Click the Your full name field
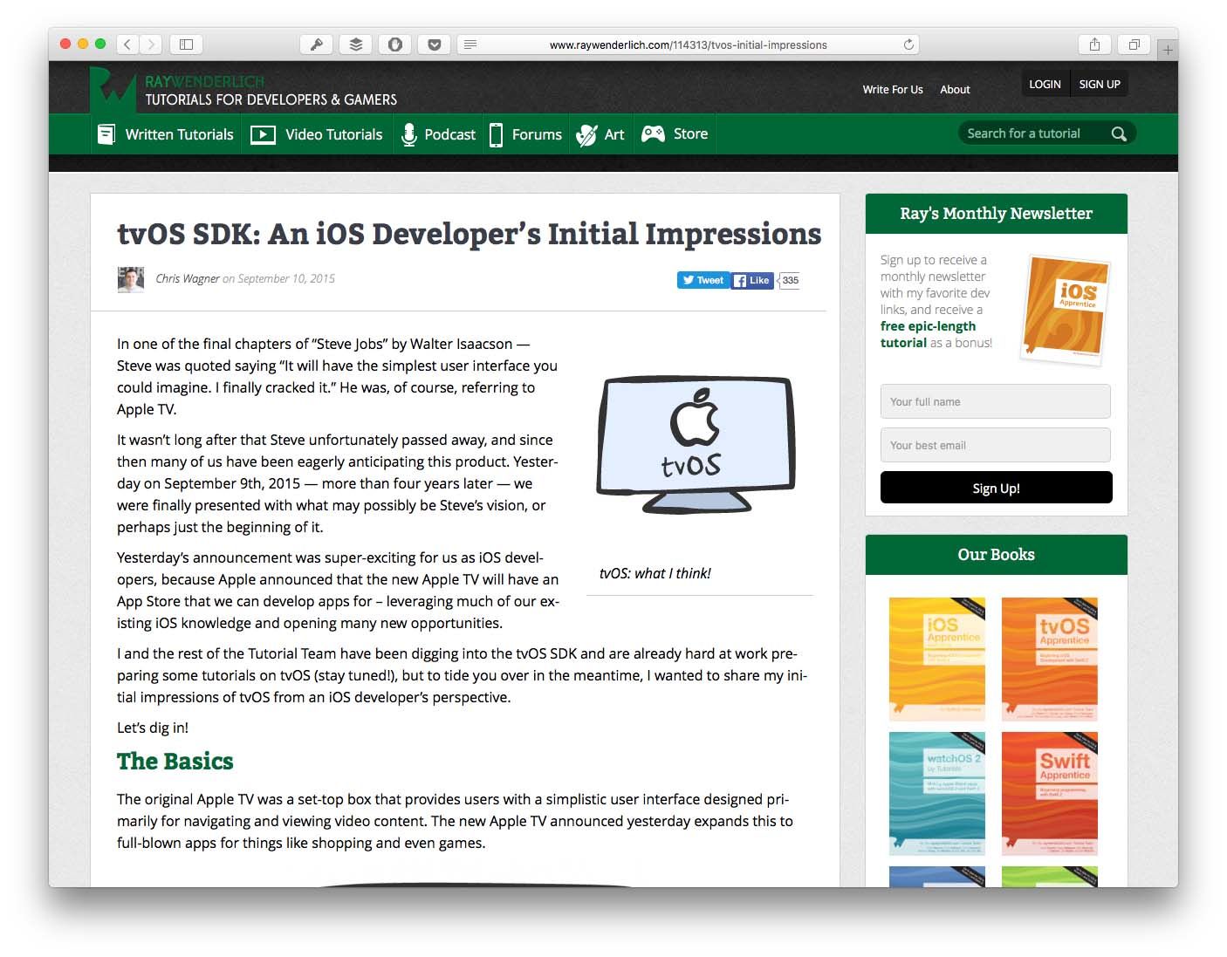This screenshot has width=1227, height=957. point(995,401)
